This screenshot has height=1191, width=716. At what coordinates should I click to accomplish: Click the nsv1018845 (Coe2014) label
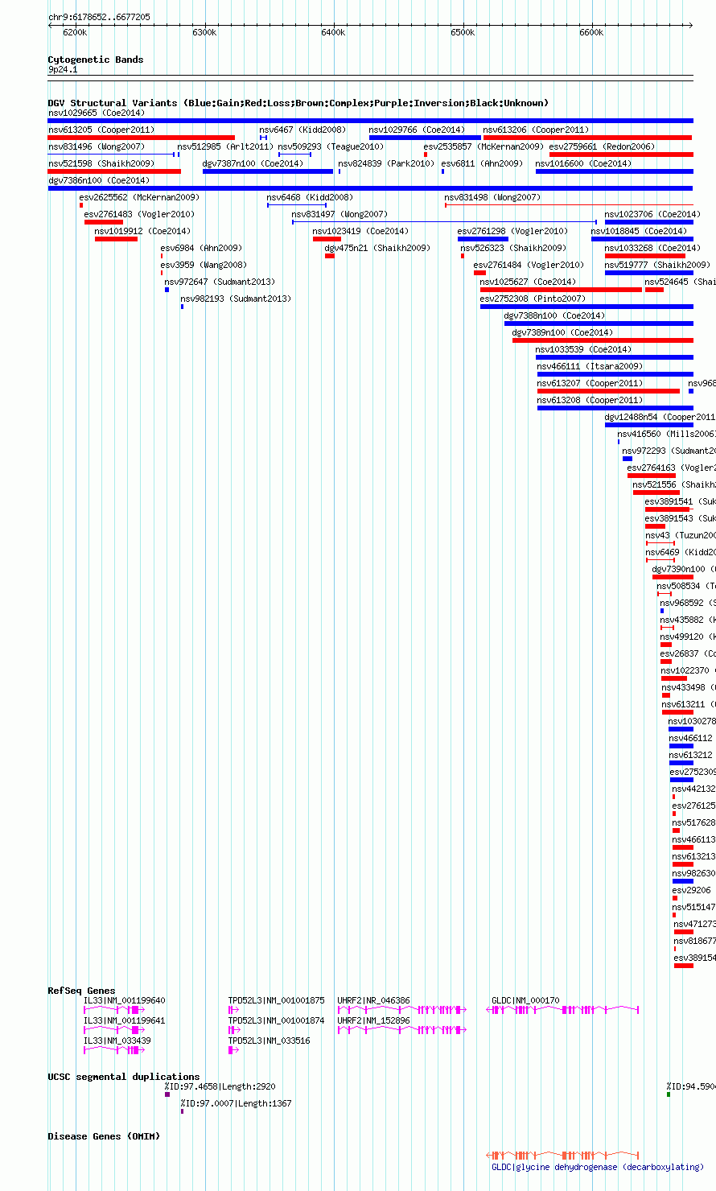point(640,231)
